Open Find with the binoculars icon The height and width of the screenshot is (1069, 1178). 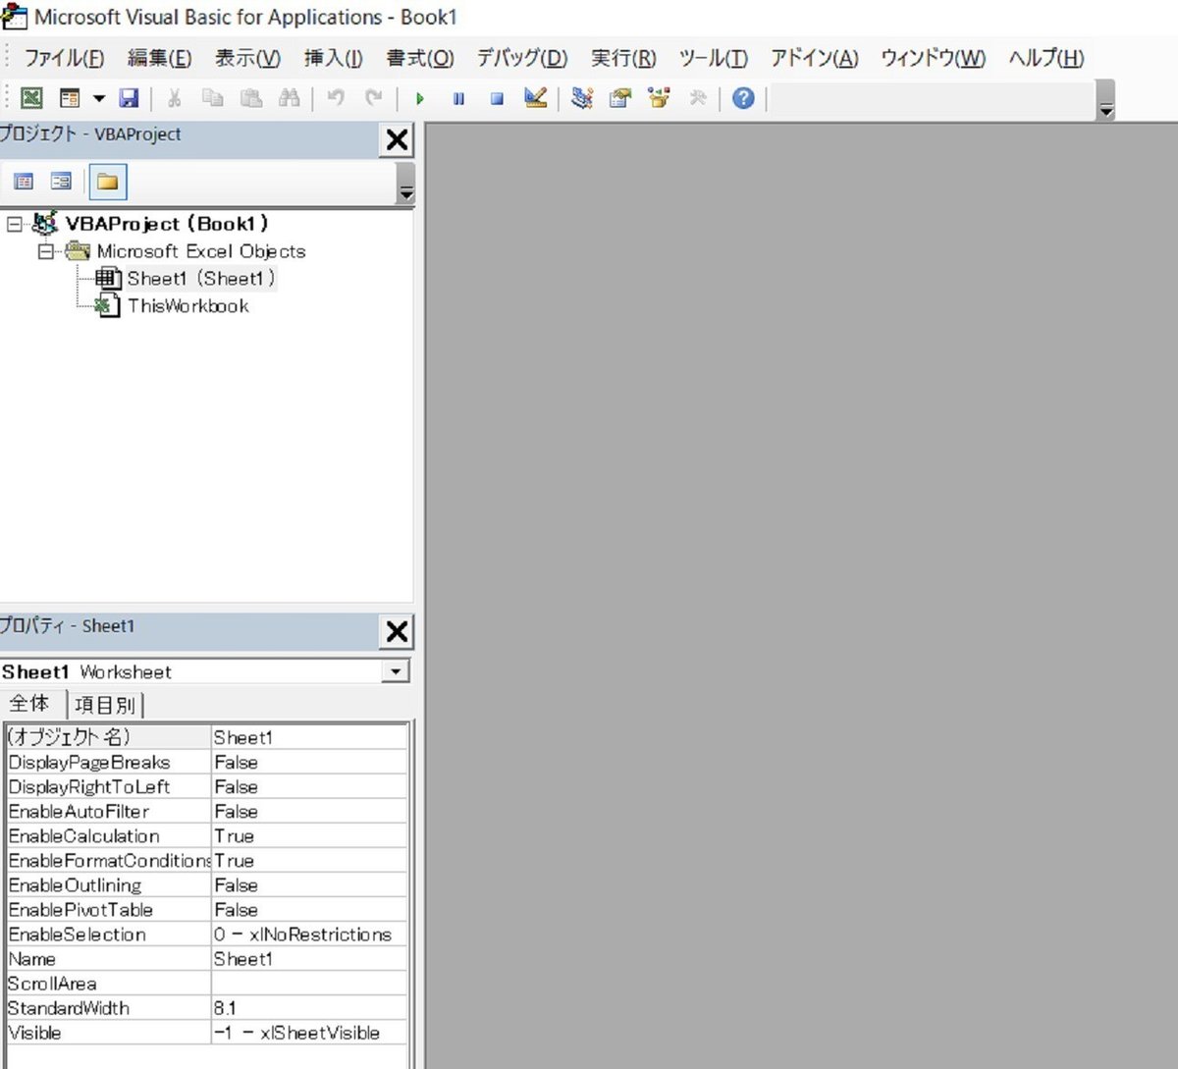point(290,98)
